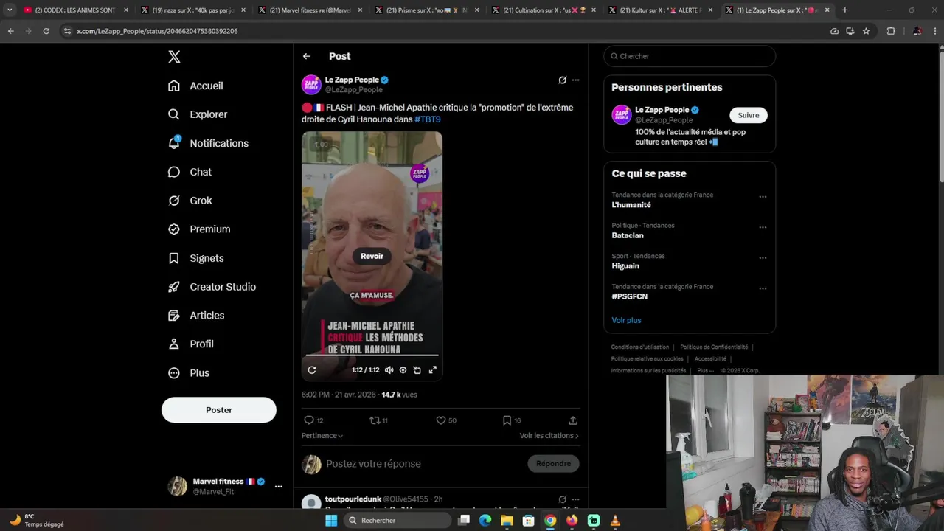Open options for Higuain trend
This screenshot has height=531, width=944.
click(763, 258)
